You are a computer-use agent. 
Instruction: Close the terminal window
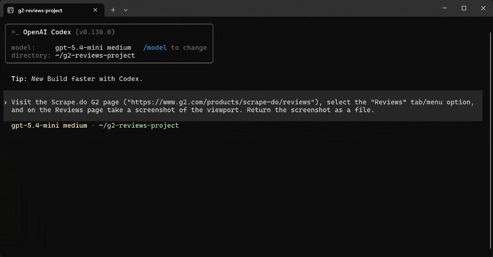[x=483, y=8]
